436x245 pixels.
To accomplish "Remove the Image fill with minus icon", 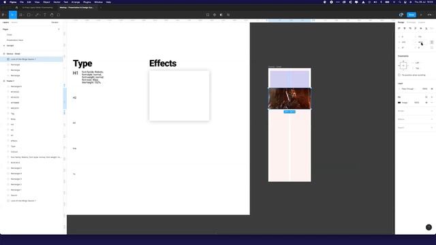I will pyautogui.click(x=432, y=103).
